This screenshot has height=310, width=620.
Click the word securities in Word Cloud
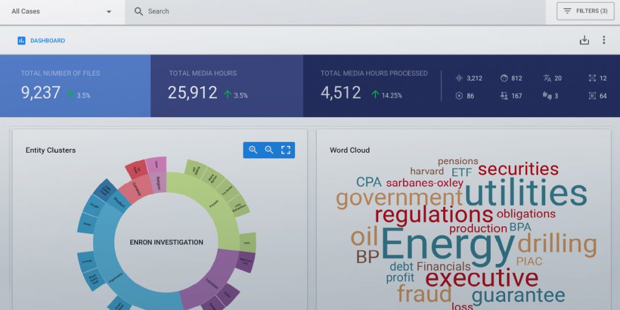point(518,169)
